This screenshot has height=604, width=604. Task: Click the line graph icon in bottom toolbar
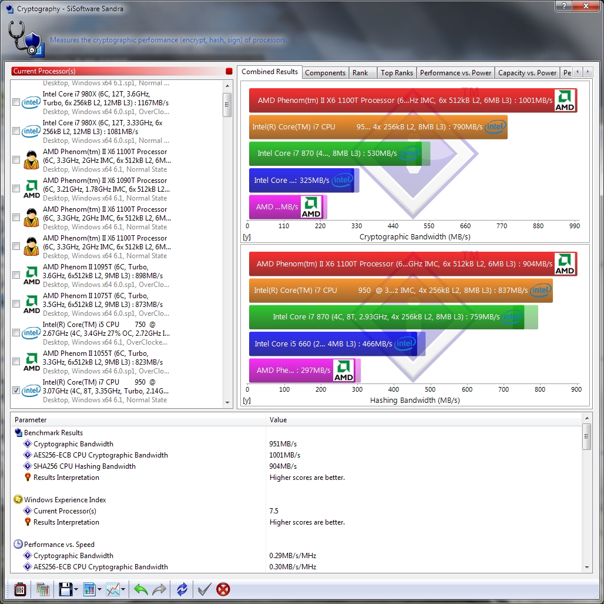113,589
